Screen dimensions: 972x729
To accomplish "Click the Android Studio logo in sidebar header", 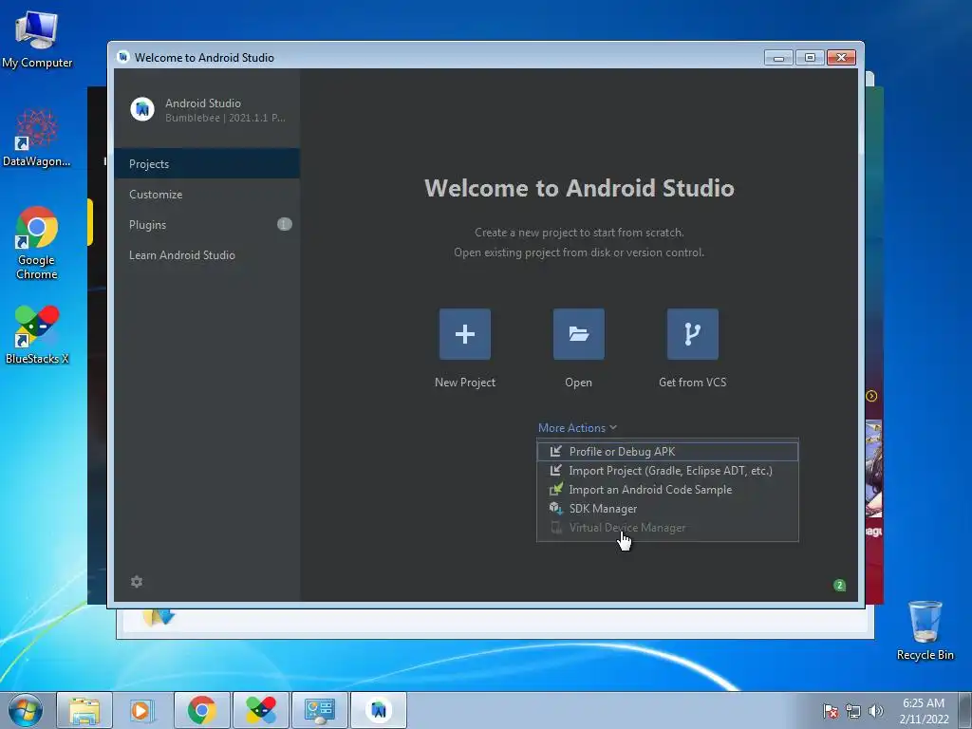I will pyautogui.click(x=142, y=109).
